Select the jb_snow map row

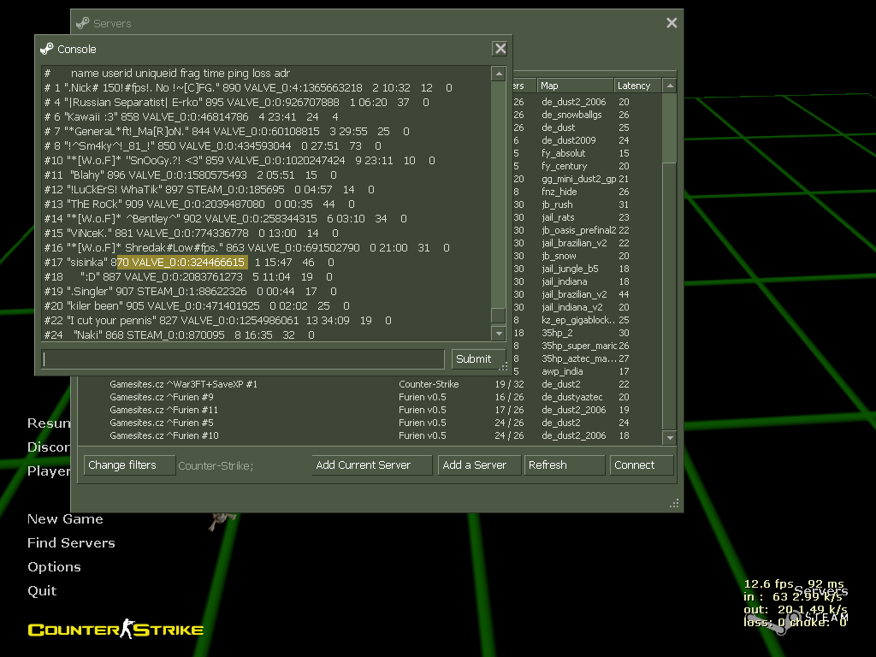pos(587,257)
